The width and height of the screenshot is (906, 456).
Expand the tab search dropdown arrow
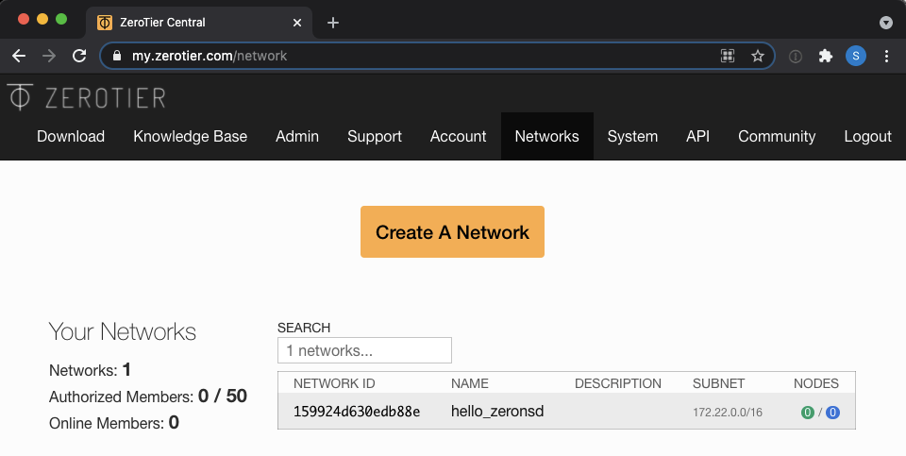pyautogui.click(x=886, y=23)
